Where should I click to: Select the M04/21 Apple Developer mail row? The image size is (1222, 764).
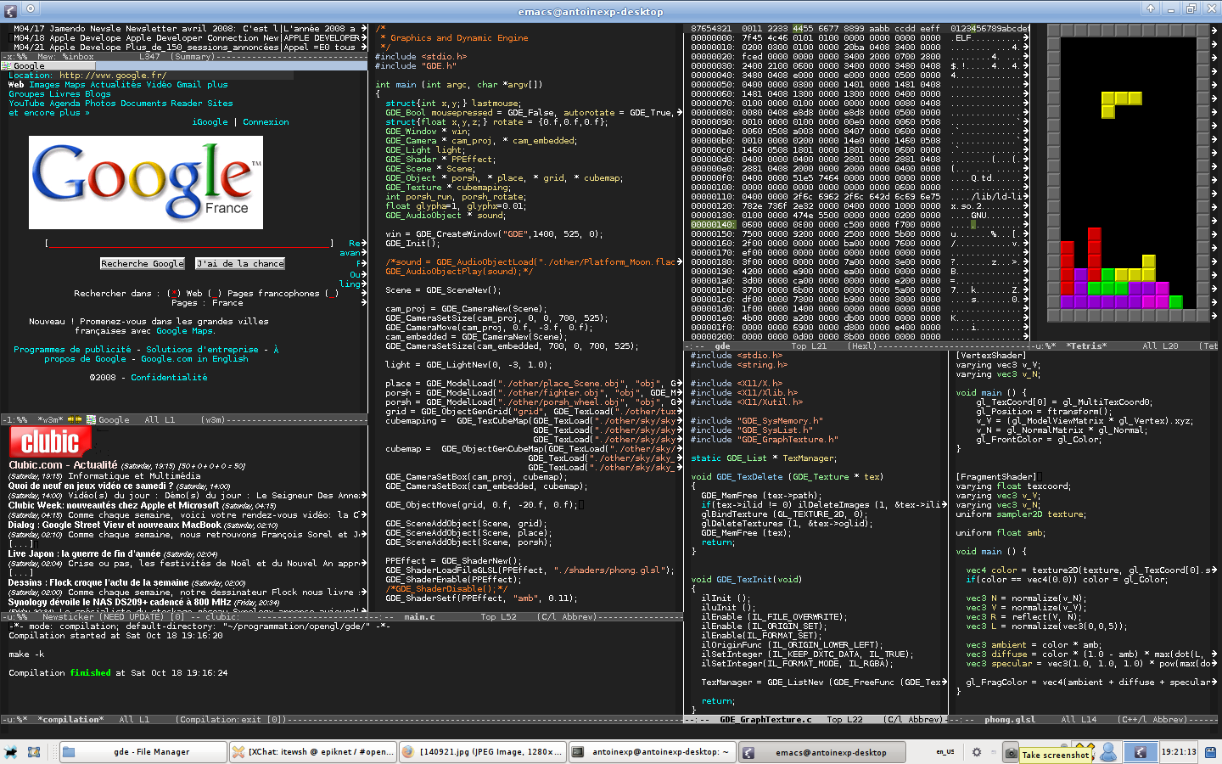pyautogui.click(x=183, y=48)
